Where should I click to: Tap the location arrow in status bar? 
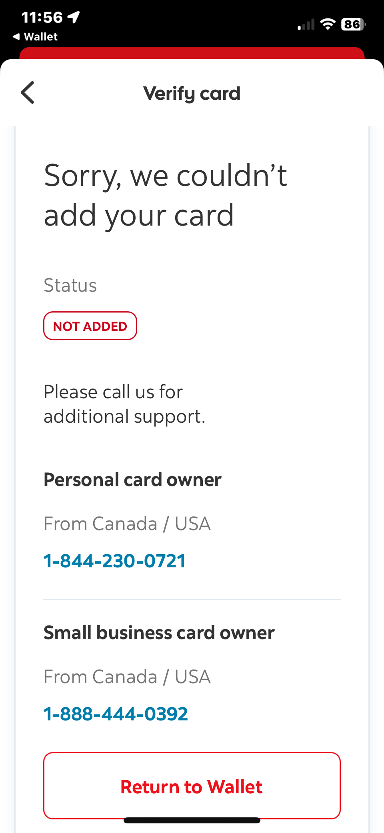(x=72, y=17)
